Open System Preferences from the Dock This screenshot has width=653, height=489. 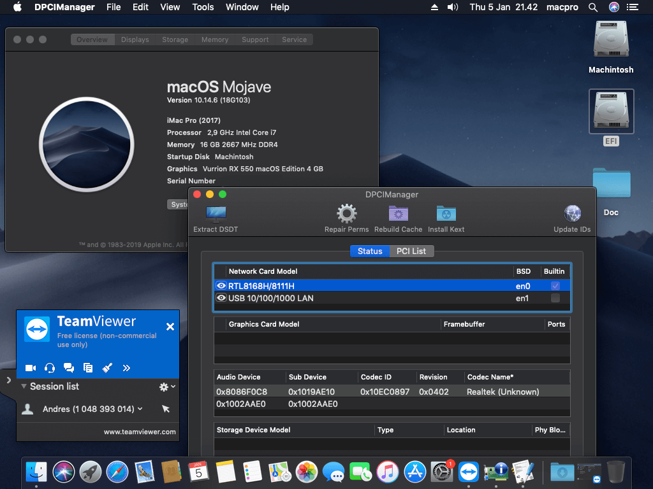(441, 472)
